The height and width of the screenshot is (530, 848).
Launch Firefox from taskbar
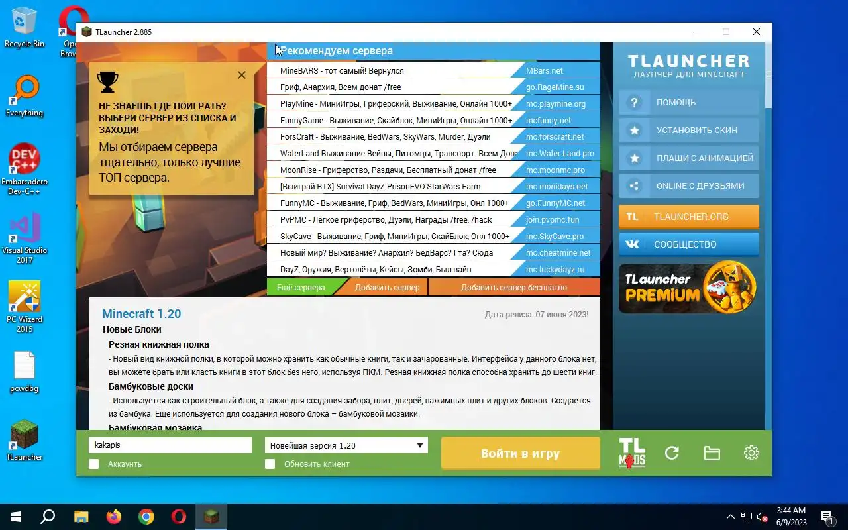click(114, 517)
